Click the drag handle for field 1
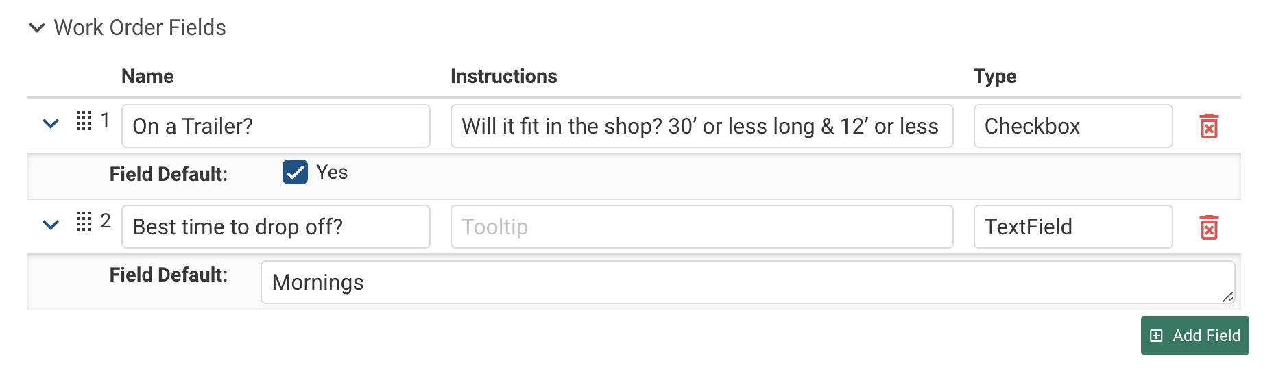 click(84, 121)
